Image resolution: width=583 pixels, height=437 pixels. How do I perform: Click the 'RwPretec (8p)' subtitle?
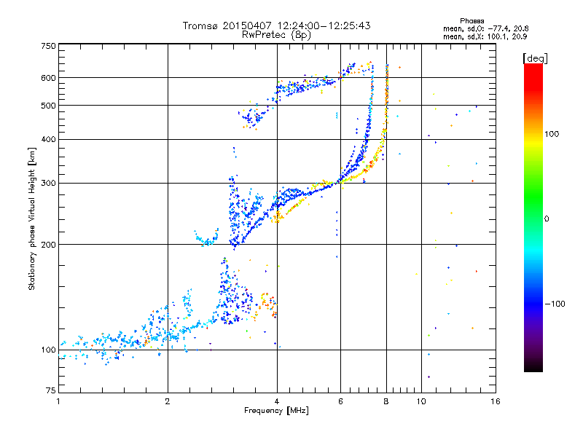277,35
